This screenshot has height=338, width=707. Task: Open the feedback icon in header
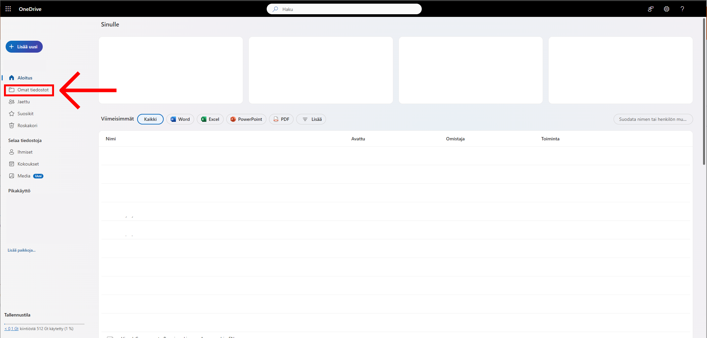click(651, 9)
